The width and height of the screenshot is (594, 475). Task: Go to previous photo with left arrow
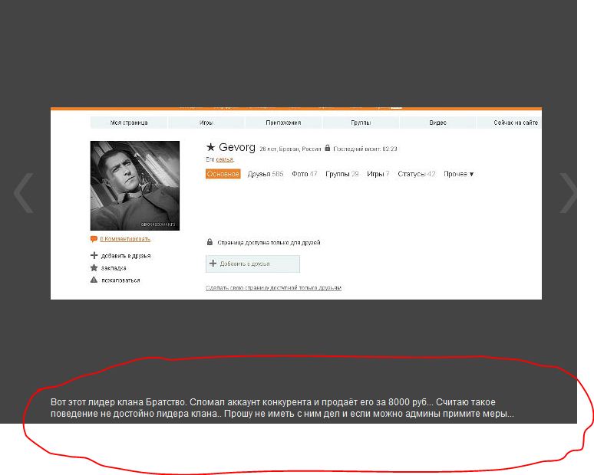coord(24,193)
